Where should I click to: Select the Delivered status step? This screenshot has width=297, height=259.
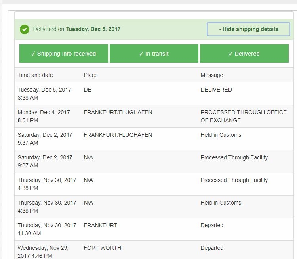click(244, 54)
